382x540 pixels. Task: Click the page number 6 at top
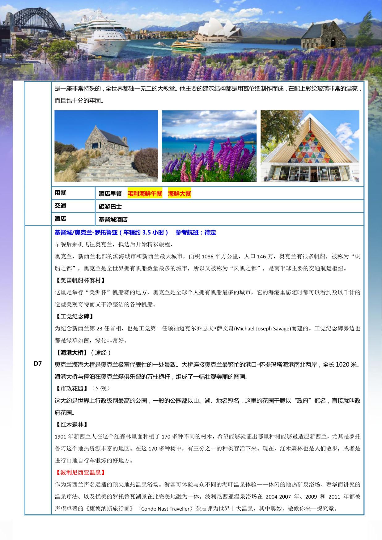[x=191, y=32]
